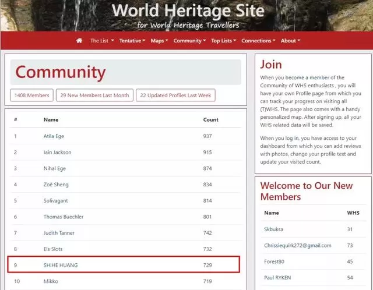Click count 729 in SHIHE HUANG row

pos(207,266)
